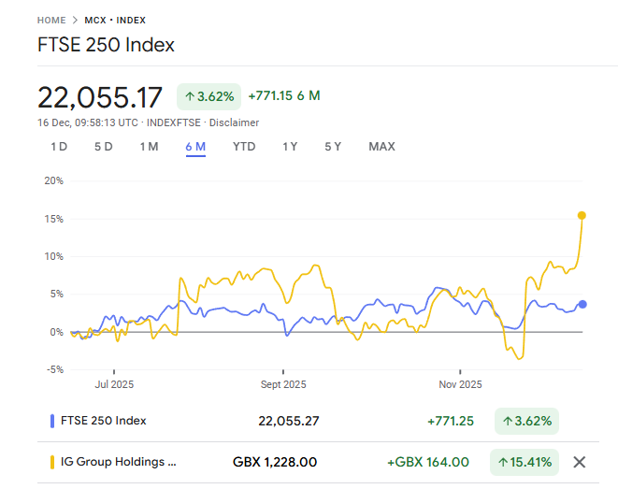Show the 1Y chart range
This screenshot has width=618, height=489.
[290, 147]
